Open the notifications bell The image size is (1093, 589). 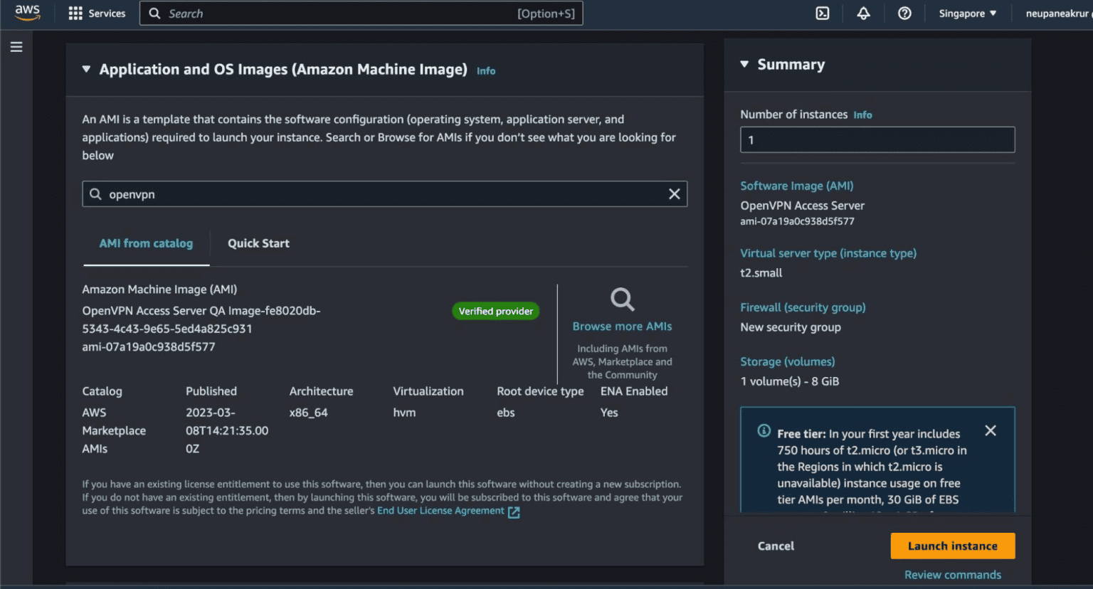[863, 13]
